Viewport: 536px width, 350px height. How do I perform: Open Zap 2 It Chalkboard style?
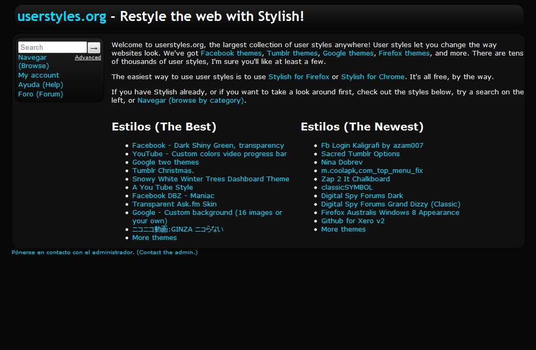click(355, 179)
